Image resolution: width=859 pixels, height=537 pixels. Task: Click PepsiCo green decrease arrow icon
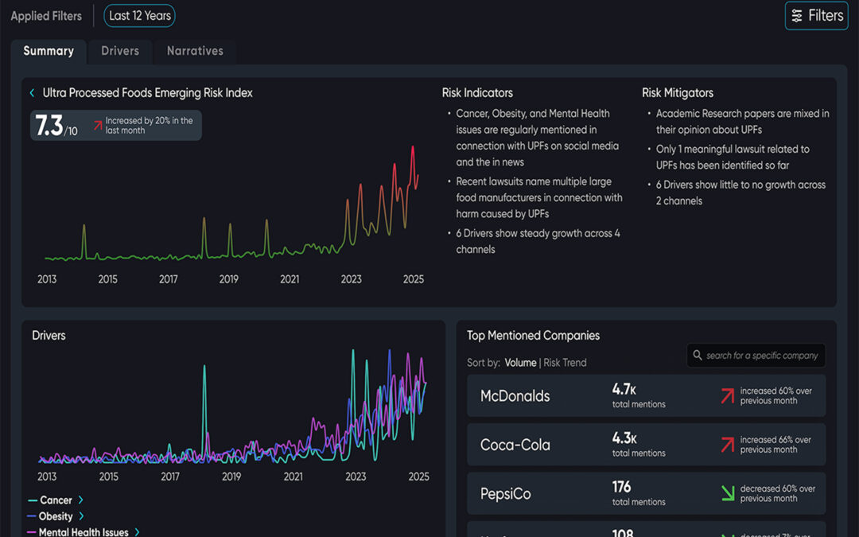(x=727, y=493)
